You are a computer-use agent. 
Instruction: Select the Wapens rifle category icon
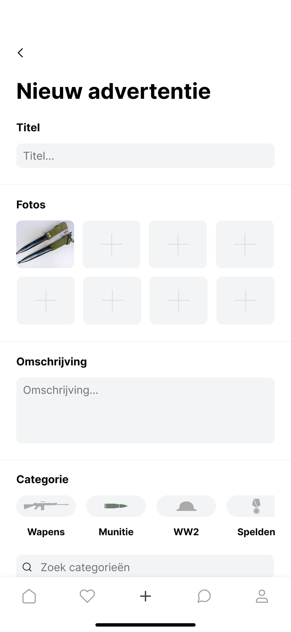click(x=46, y=506)
